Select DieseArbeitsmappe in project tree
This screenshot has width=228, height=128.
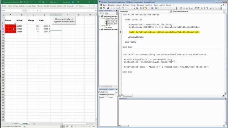click(x=112, y=20)
